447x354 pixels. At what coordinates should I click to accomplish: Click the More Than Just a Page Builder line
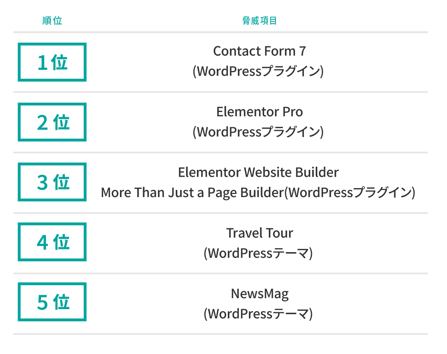coord(258,192)
